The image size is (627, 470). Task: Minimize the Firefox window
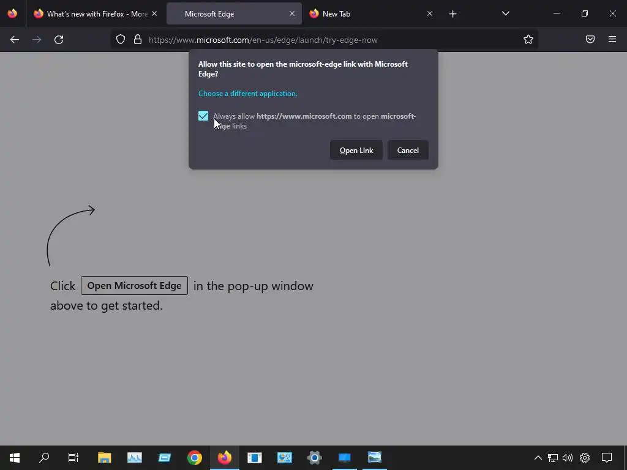coord(556,13)
